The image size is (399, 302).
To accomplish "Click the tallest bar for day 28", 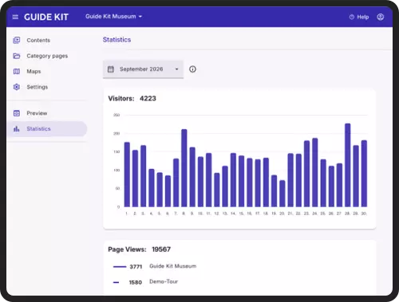I will click(x=348, y=165).
